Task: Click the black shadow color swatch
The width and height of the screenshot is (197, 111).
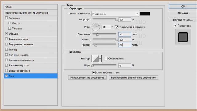Action: click(x=145, y=14)
